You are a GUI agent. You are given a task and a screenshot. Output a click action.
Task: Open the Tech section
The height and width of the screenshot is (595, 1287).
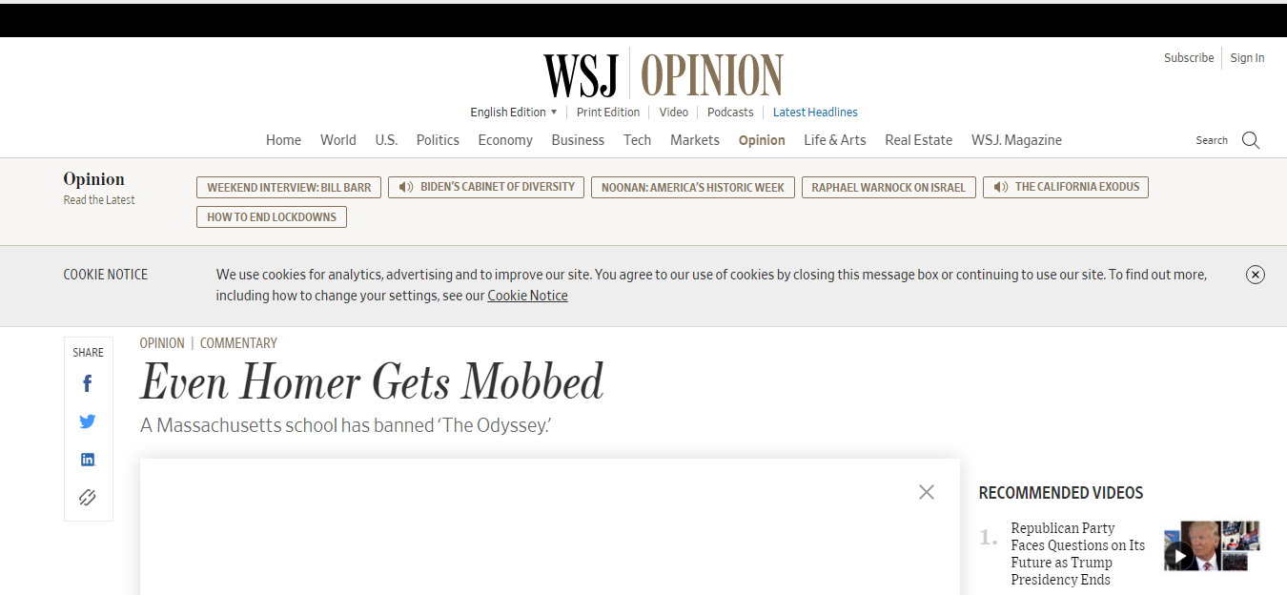click(x=638, y=140)
